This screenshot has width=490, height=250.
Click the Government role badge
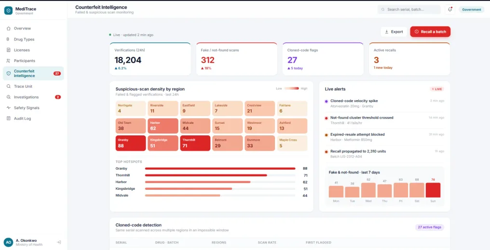point(472,9)
